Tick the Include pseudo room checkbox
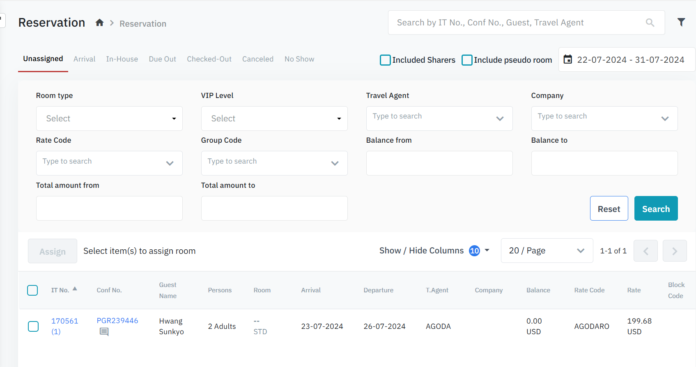Viewport: 696px width, 367px height. pyautogui.click(x=467, y=60)
